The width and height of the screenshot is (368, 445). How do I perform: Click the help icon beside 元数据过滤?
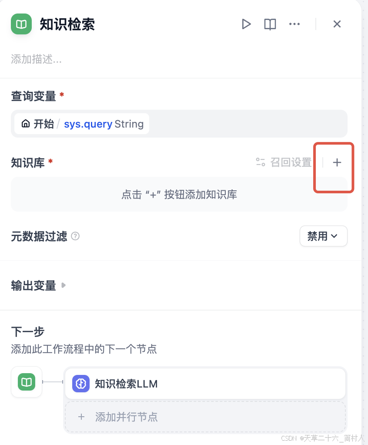click(75, 236)
